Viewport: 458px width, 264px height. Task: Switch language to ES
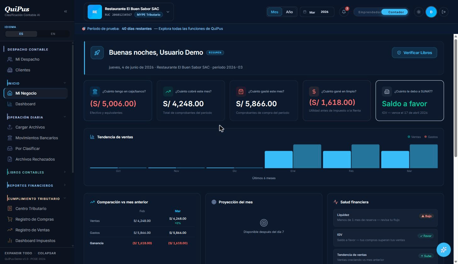pyautogui.click(x=21, y=34)
